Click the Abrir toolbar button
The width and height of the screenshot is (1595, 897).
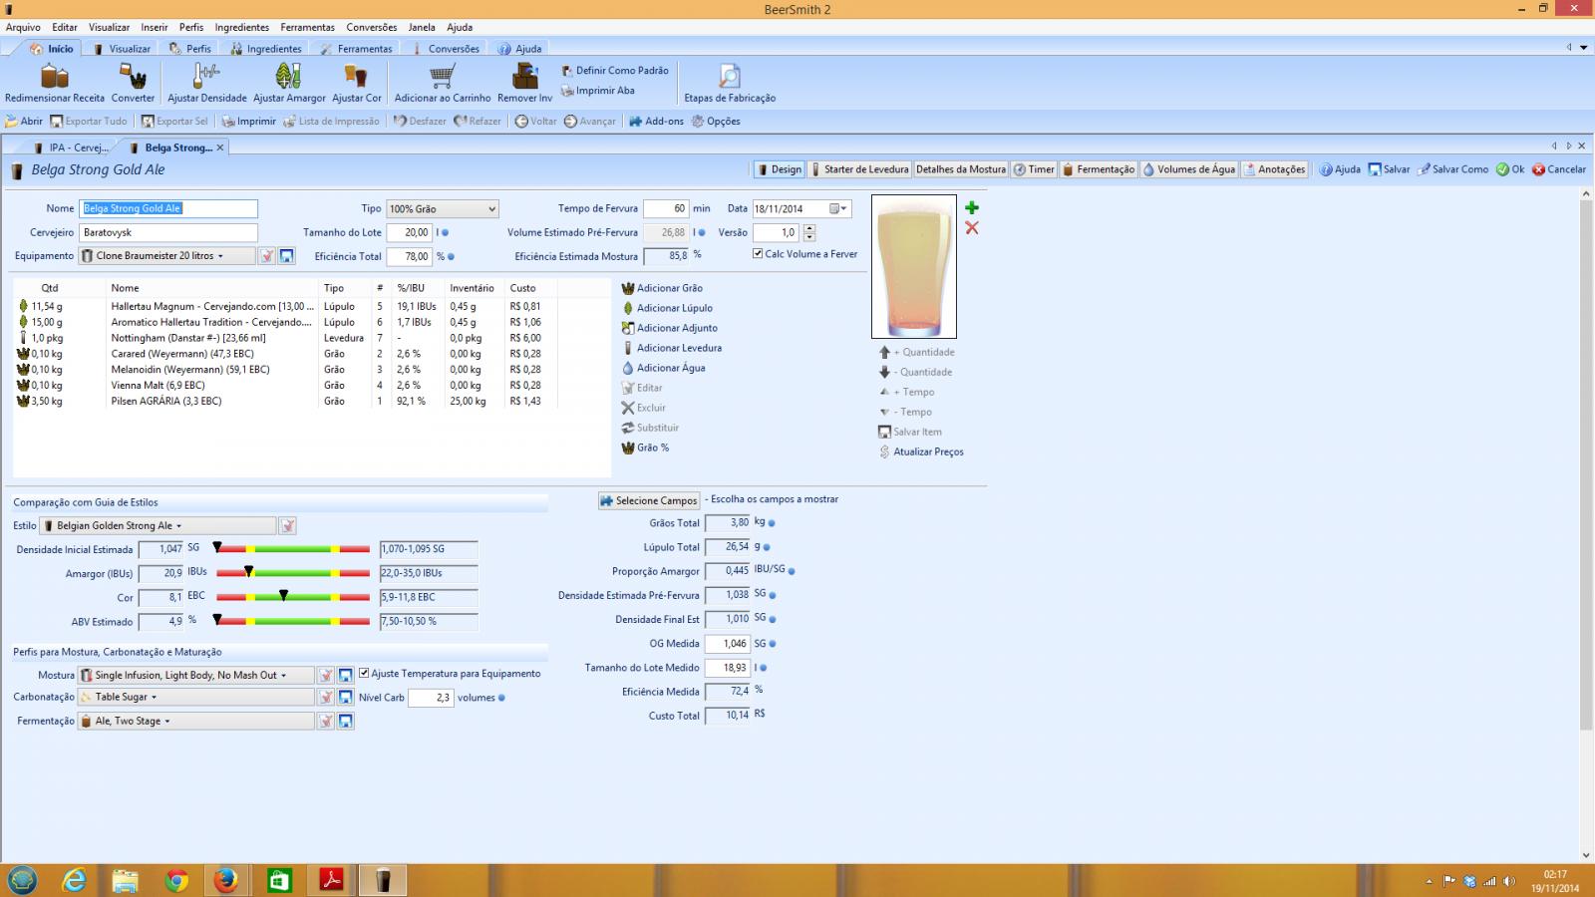coord(24,122)
